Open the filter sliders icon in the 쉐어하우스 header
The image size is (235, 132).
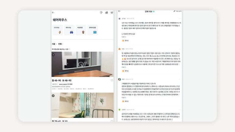pos(112,12)
